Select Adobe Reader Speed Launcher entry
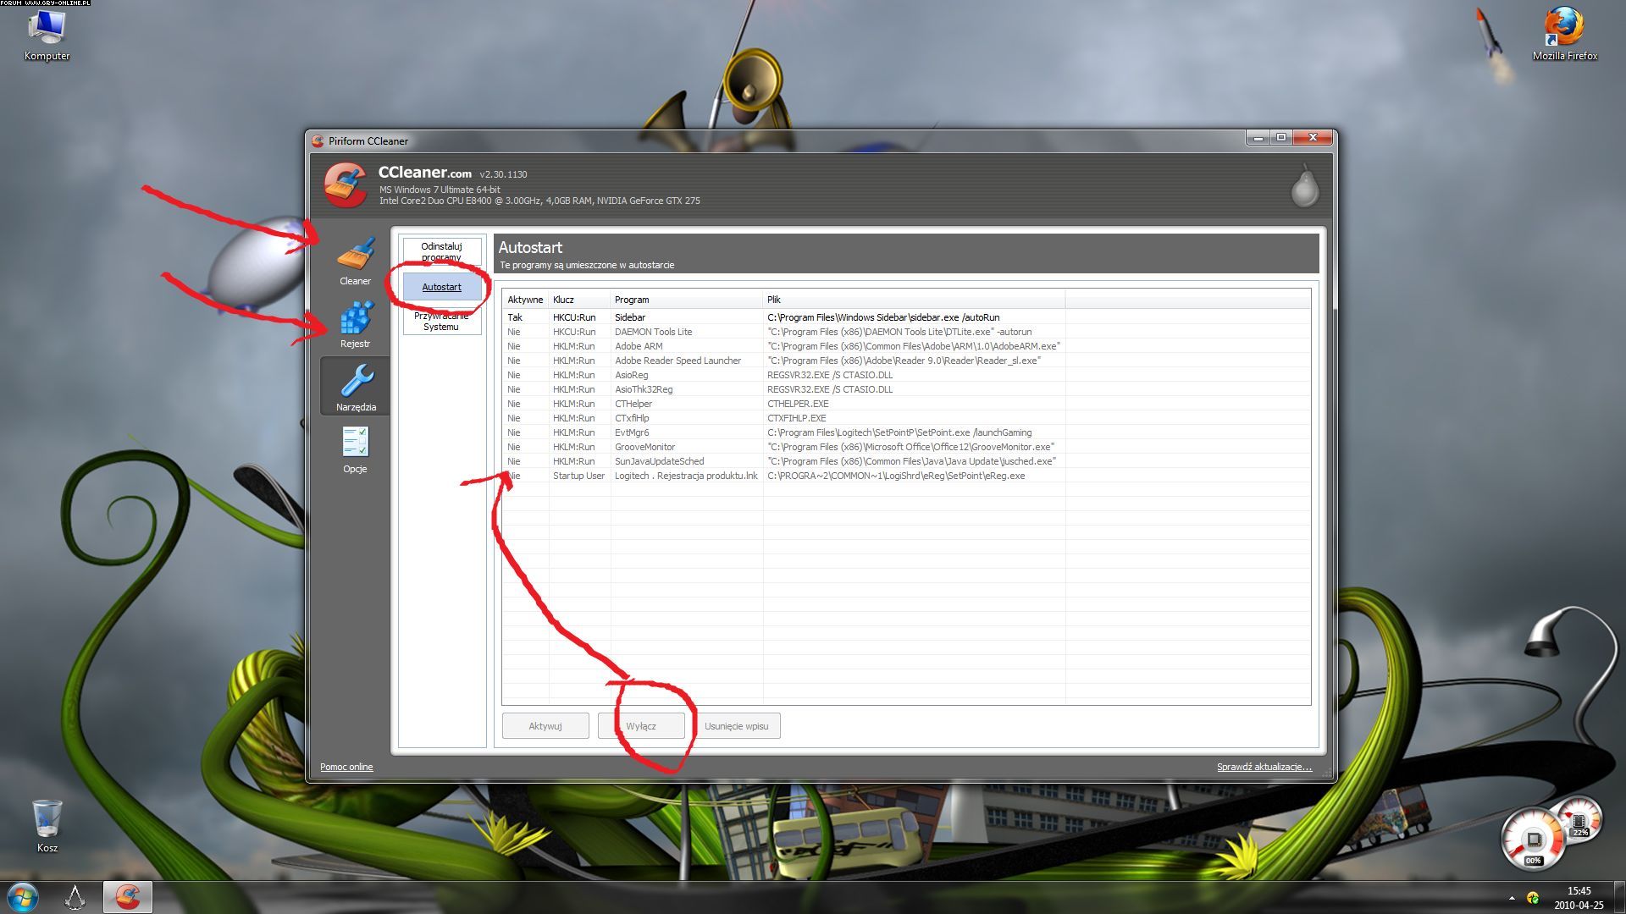Viewport: 1626px width, 914px height. pos(906,361)
